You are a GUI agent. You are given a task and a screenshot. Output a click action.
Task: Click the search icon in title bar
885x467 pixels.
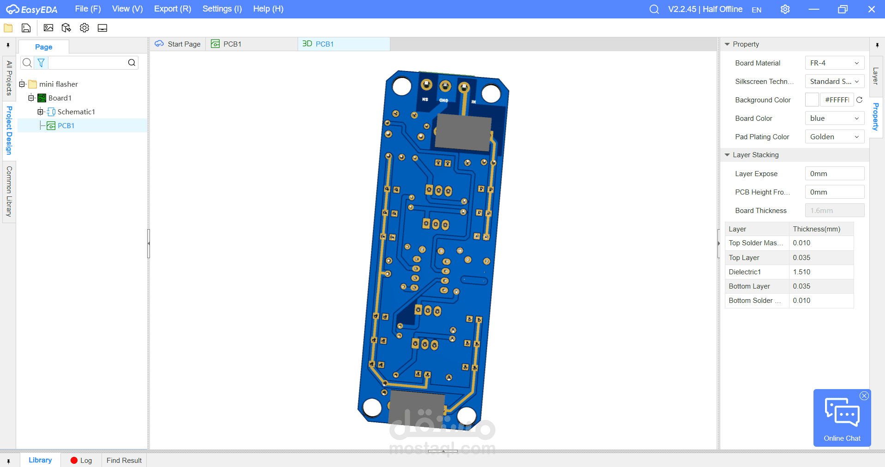pos(654,9)
